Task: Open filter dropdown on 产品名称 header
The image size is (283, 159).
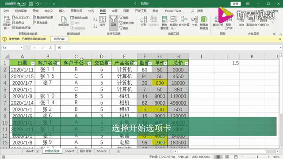Action: (x=135, y=64)
